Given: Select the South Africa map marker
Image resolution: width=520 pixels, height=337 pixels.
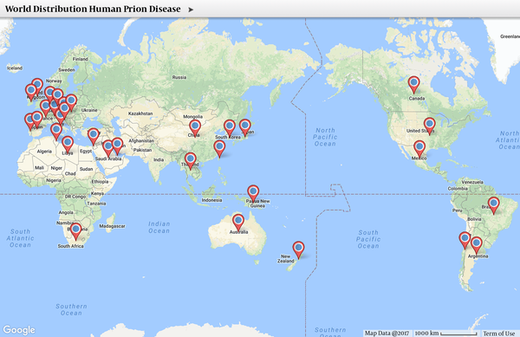Looking at the screenshot, I should pyautogui.click(x=76, y=231).
